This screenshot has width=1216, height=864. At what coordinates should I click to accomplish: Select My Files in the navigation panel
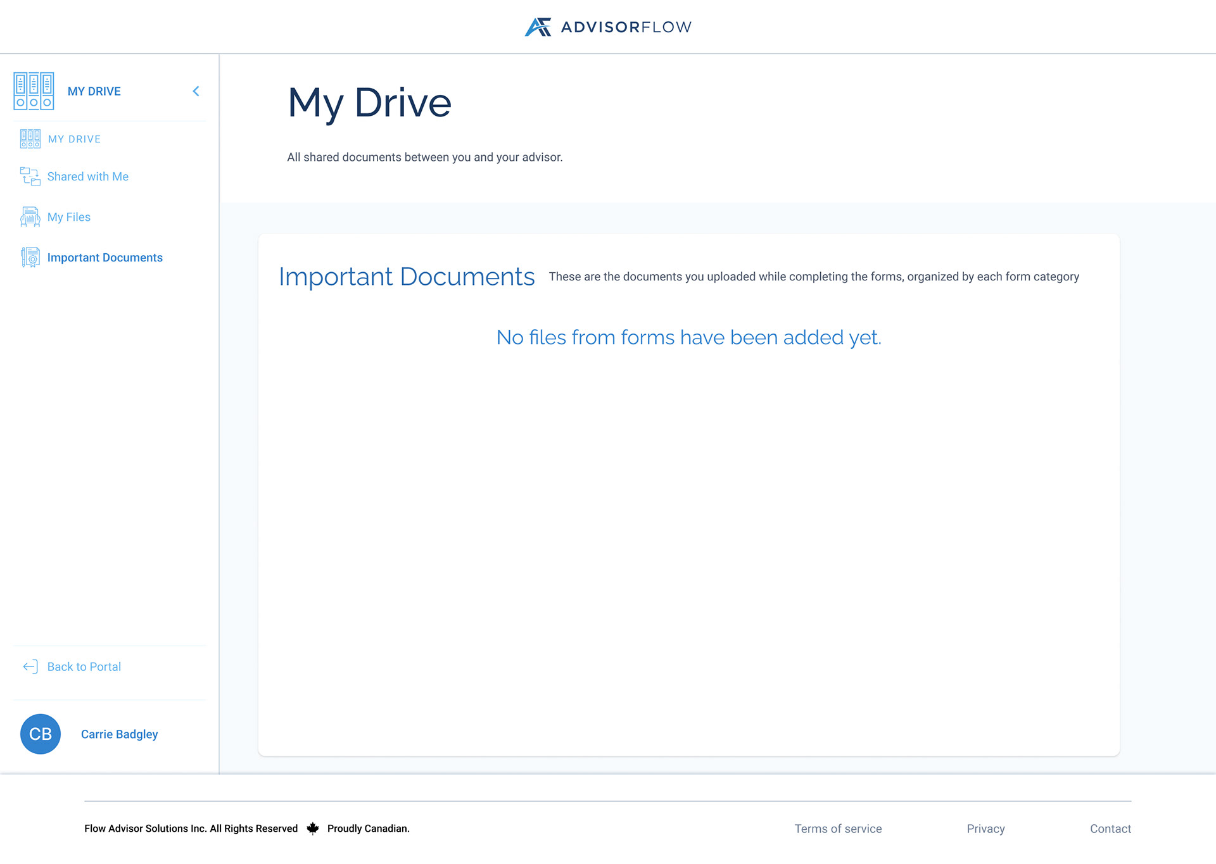point(68,216)
